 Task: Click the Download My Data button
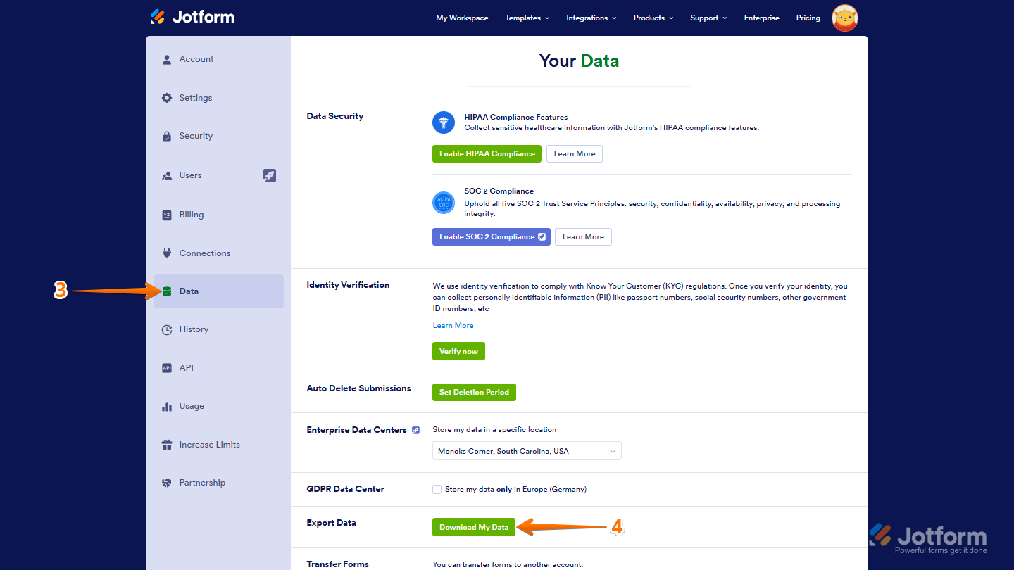[x=473, y=526]
